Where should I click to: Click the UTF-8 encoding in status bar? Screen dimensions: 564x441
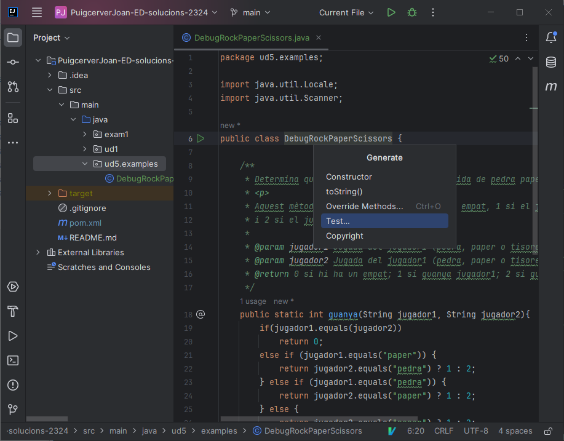476,431
